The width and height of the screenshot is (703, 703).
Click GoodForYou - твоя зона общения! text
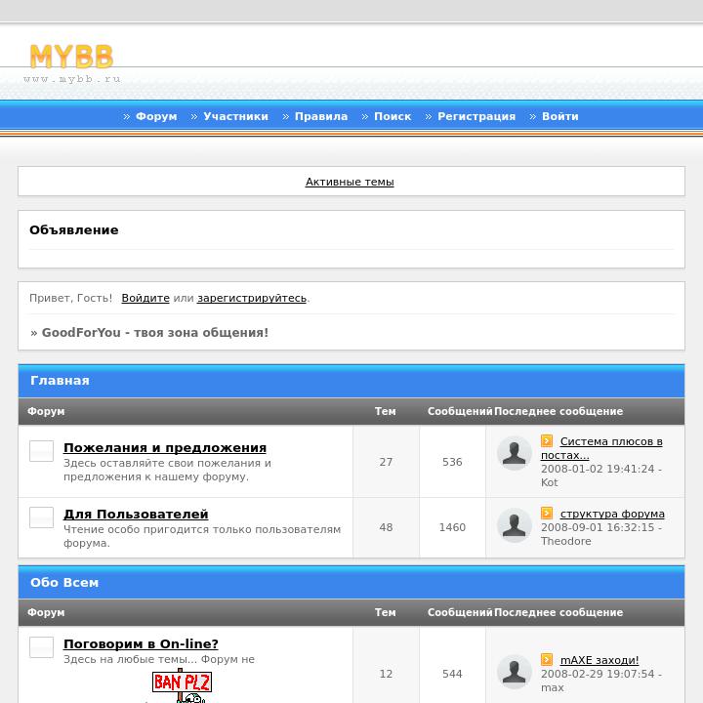click(x=155, y=332)
